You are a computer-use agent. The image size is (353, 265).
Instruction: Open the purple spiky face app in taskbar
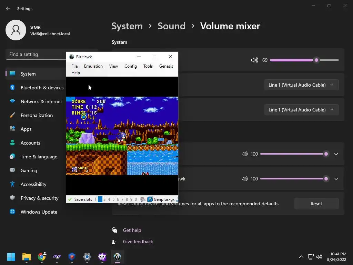click(102, 257)
